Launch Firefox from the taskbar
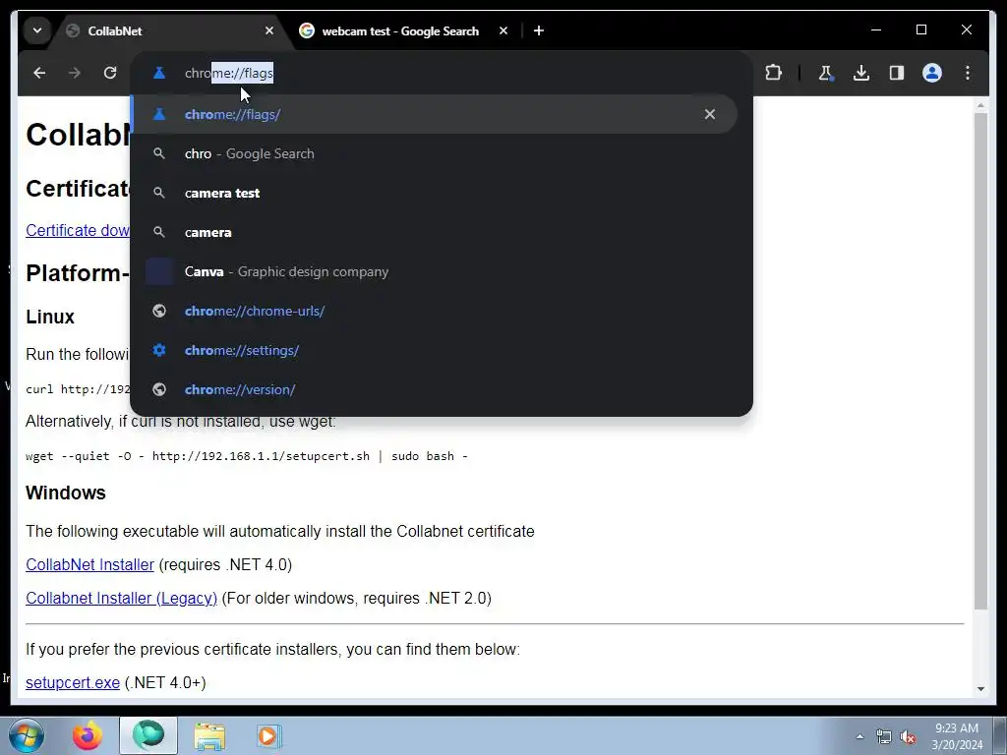This screenshot has height=755, width=1007. [87, 735]
